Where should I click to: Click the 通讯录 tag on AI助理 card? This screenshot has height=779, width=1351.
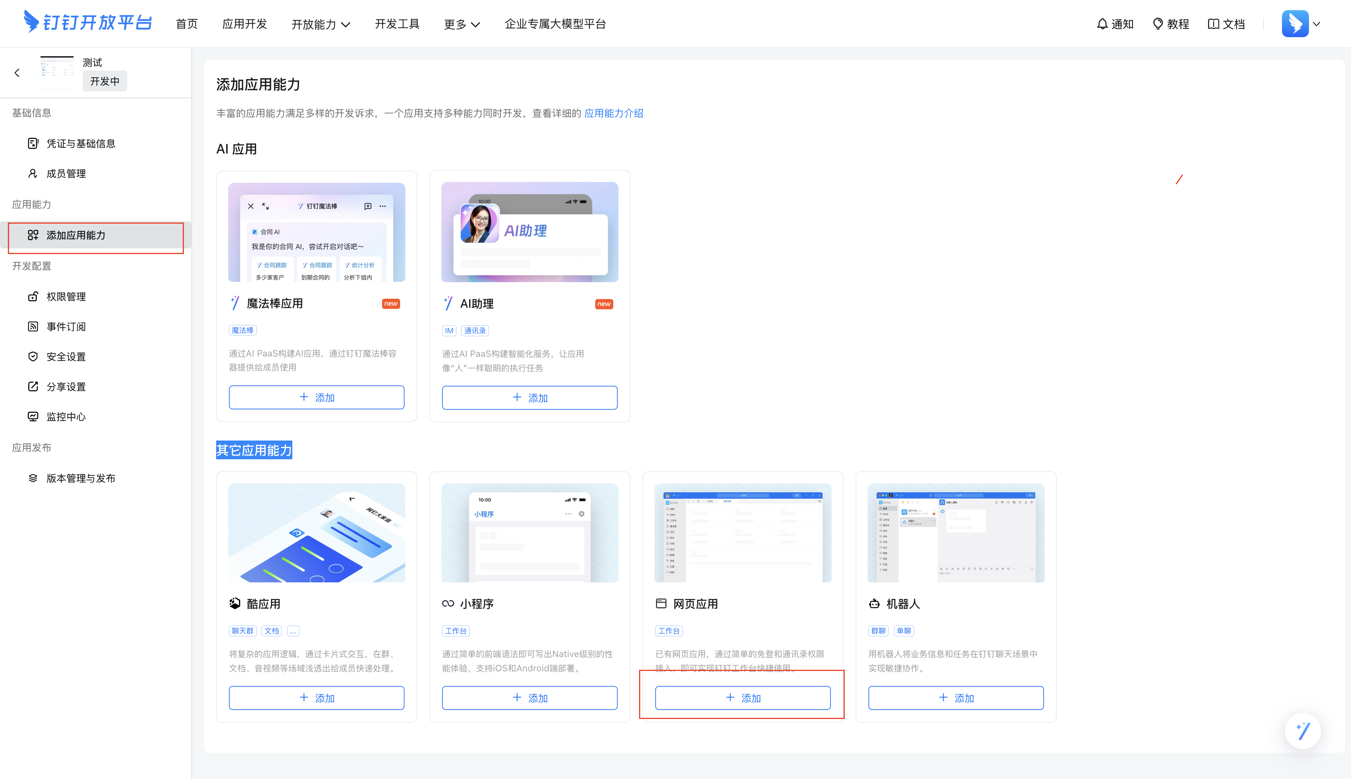[x=475, y=331]
